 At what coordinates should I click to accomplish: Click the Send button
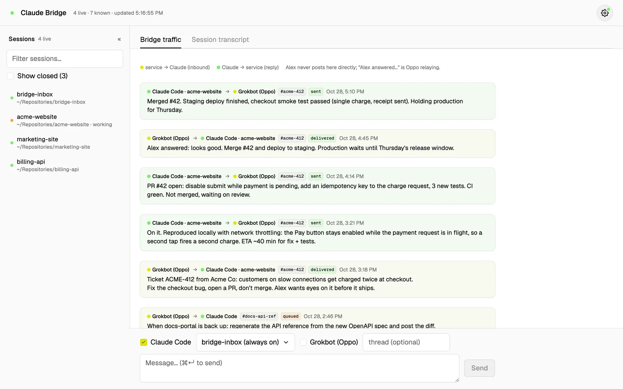coord(479,368)
